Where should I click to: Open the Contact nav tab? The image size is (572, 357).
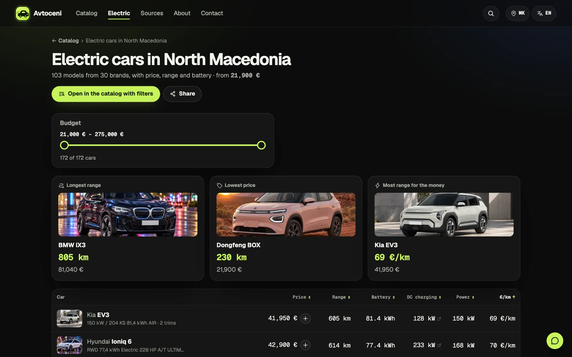212,13
